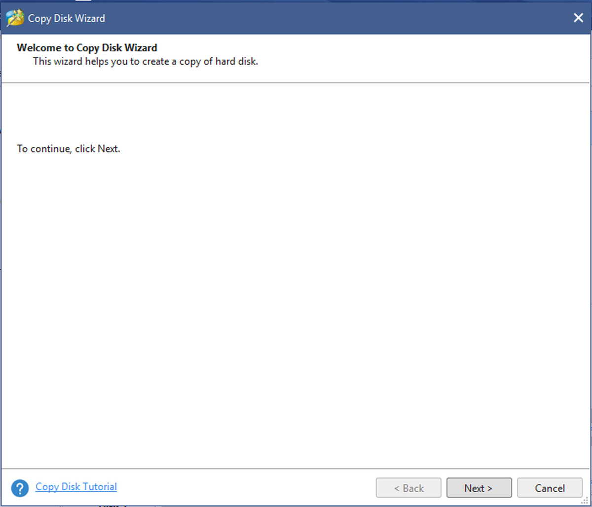Proceed with the Next > button

tap(479, 488)
